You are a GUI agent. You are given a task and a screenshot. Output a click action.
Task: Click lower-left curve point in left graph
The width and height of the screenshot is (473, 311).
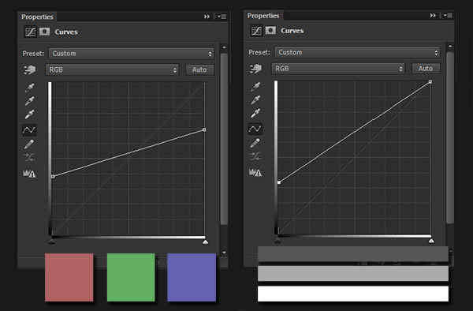pyautogui.click(x=53, y=176)
